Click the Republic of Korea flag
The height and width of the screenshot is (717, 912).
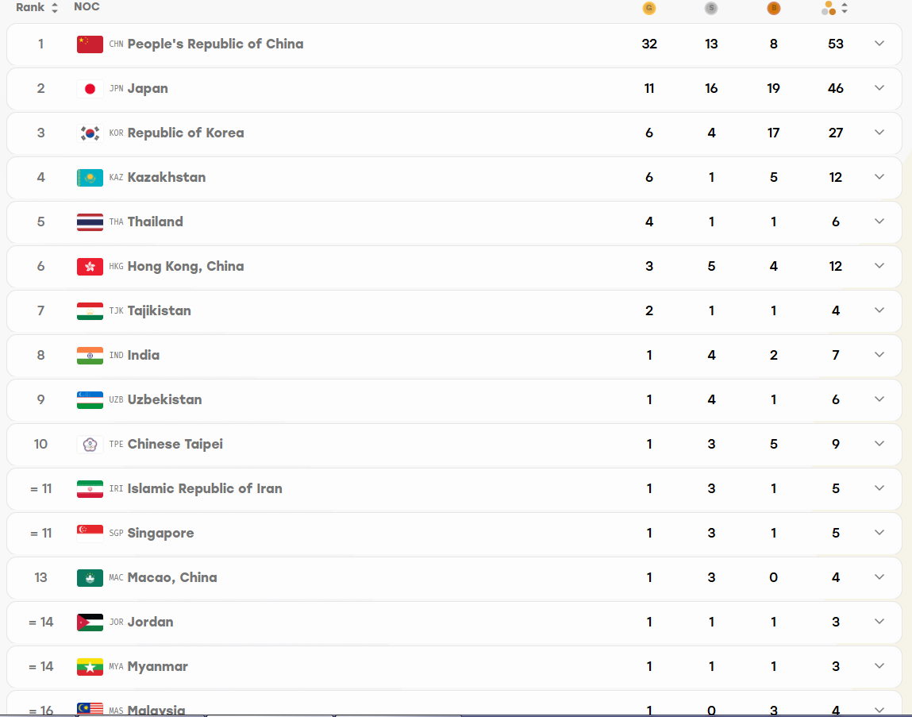tap(90, 133)
